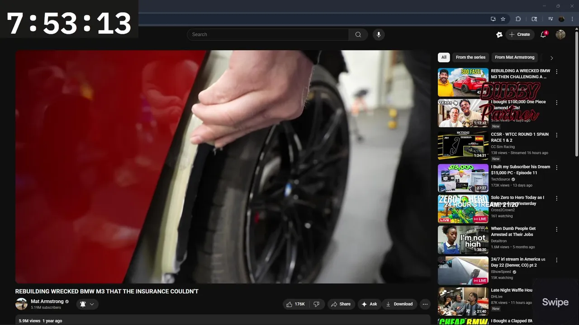Screen dimensions: 579x325
Task: Open CCSR WTCC race thumbnail
Action: point(463,145)
